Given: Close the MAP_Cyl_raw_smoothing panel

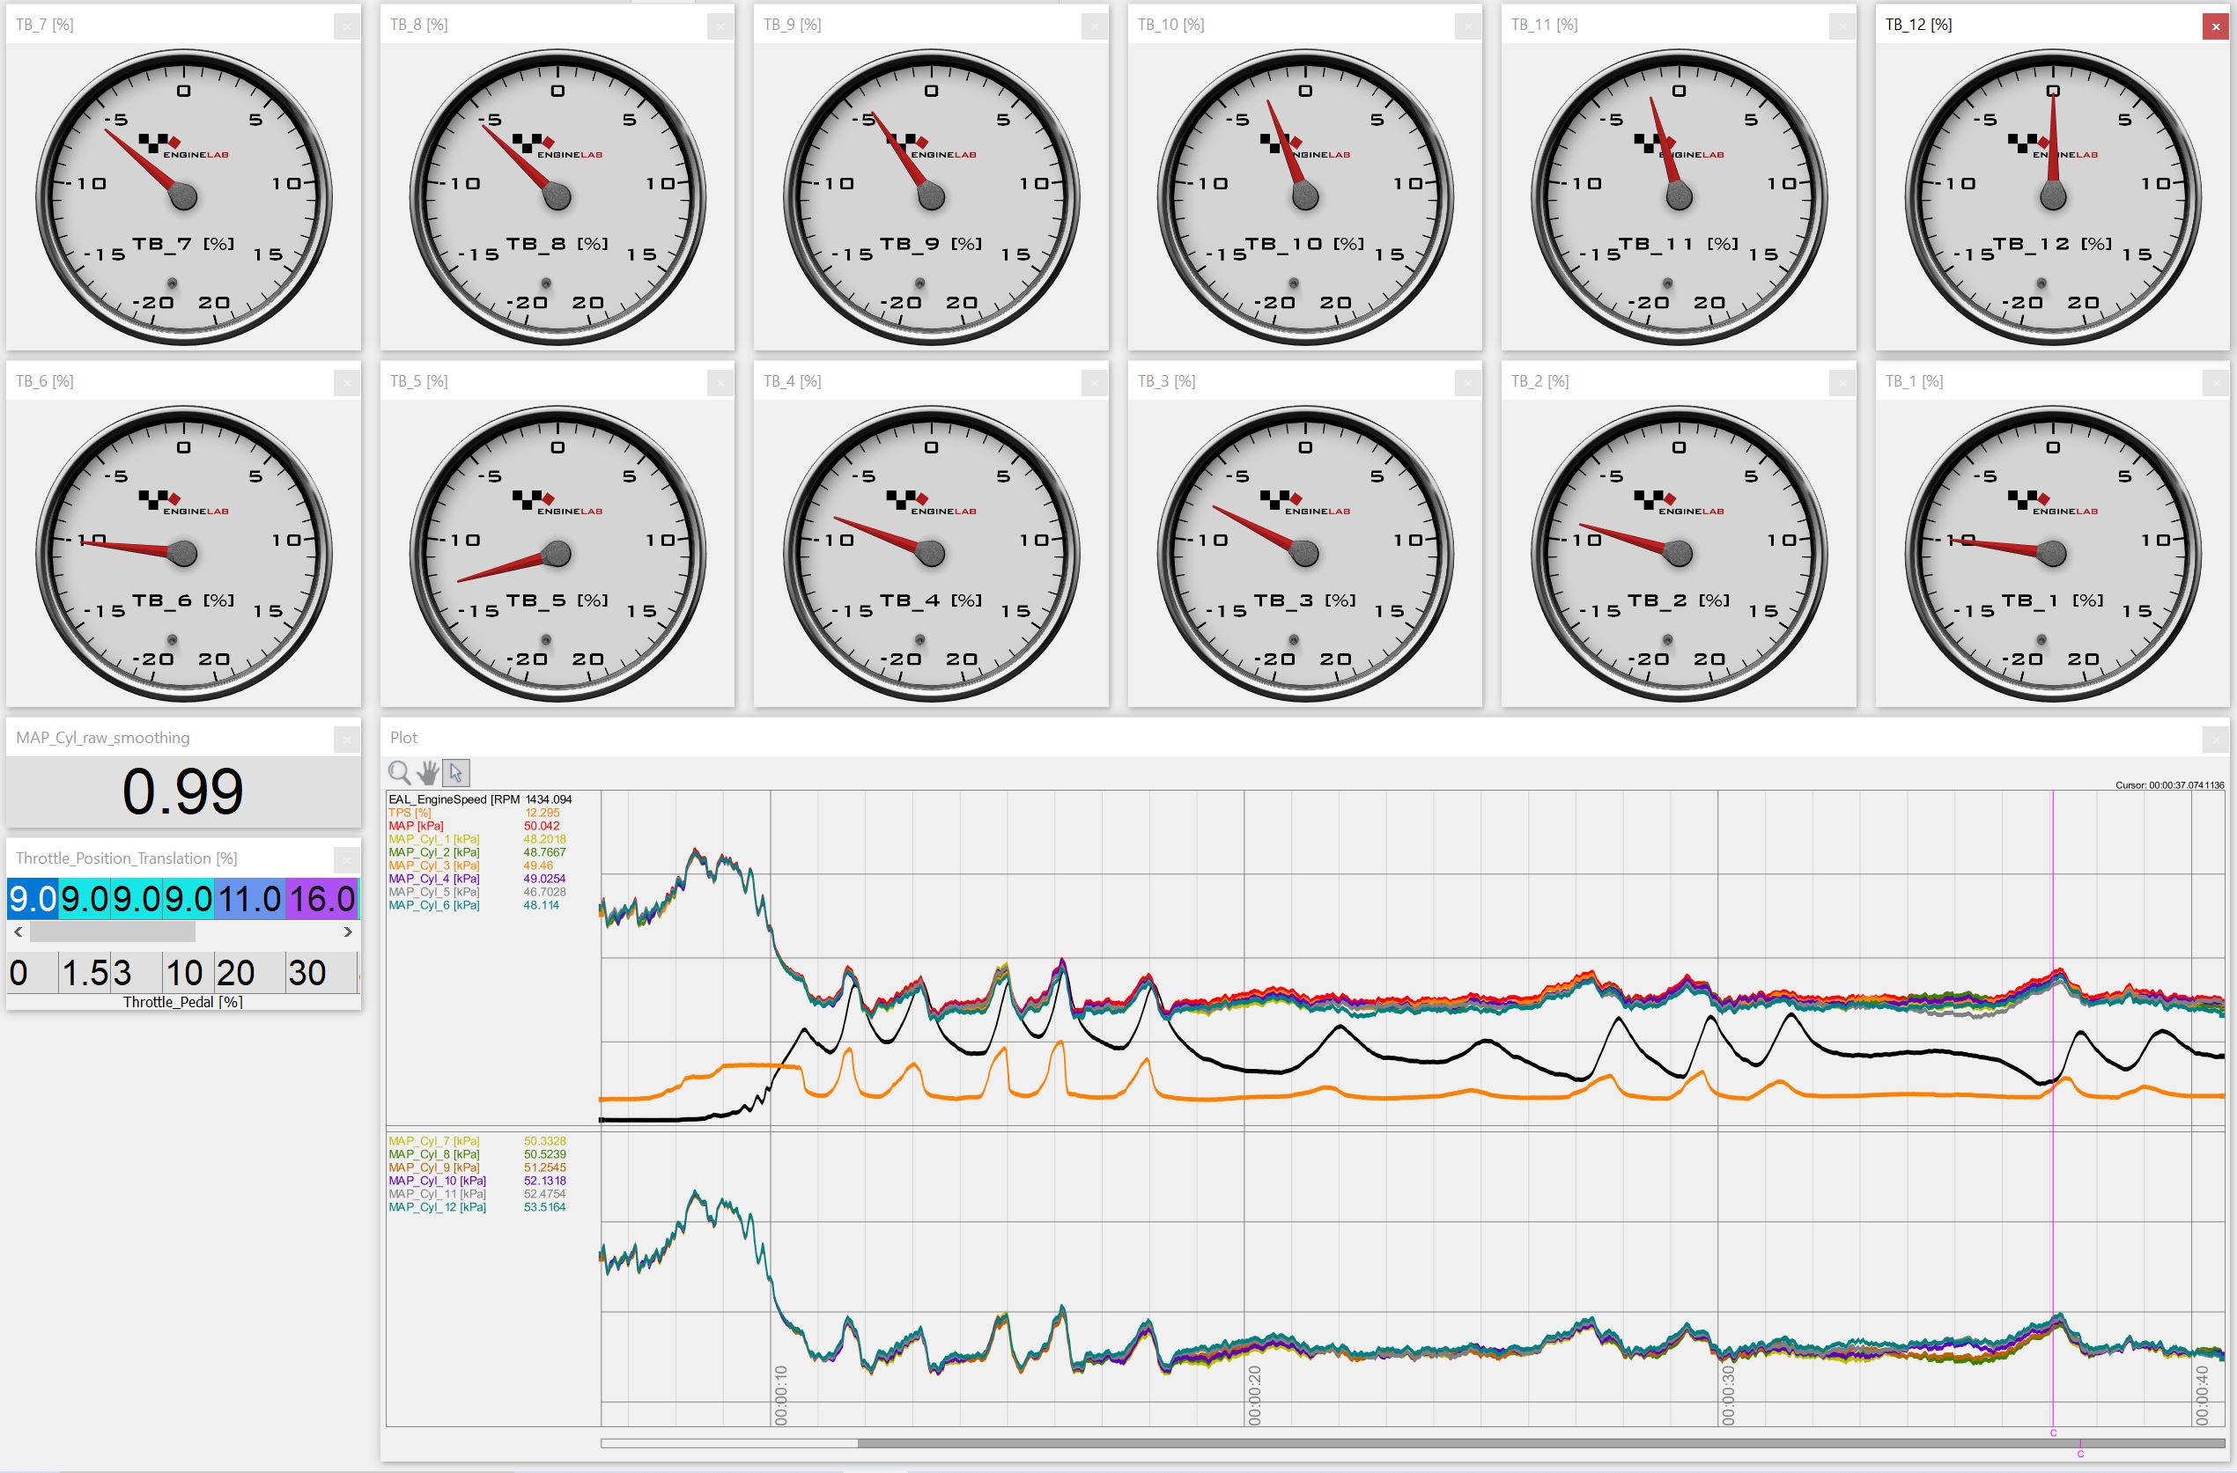Looking at the screenshot, I should tap(346, 740).
